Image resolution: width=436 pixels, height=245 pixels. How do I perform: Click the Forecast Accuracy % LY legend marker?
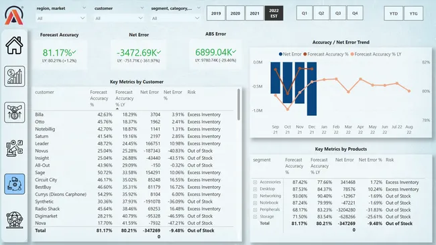[x=352, y=54]
